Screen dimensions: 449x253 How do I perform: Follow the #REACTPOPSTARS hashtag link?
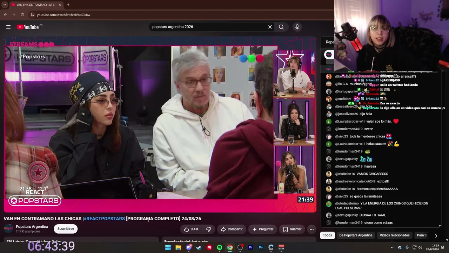pyautogui.click(x=104, y=219)
